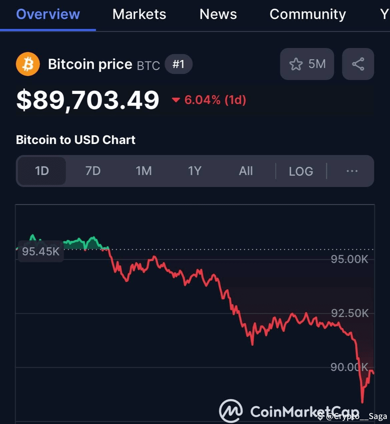Viewport: 390px width, 424px height.
Task: Click the 95.45K price label on chart
Action: coord(41,251)
